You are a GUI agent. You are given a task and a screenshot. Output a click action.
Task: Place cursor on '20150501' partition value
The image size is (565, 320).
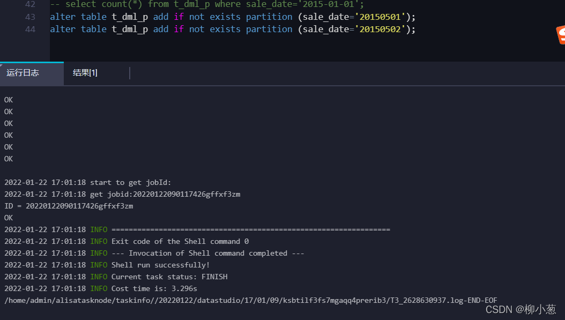pos(380,17)
